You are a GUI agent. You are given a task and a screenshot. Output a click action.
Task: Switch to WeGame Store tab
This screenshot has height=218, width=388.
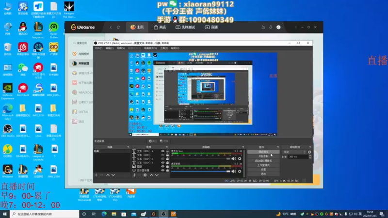pyautogui.click(x=160, y=27)
